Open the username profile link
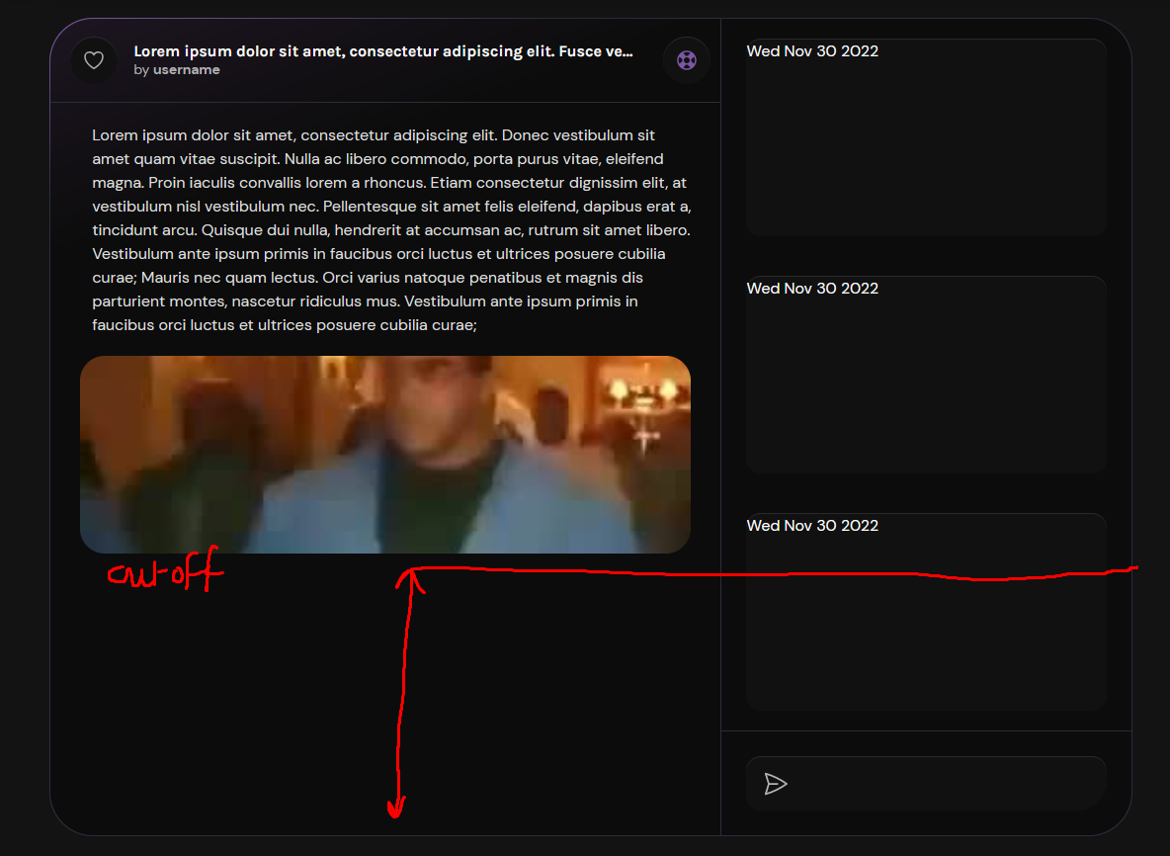 (x=186, y=69)
